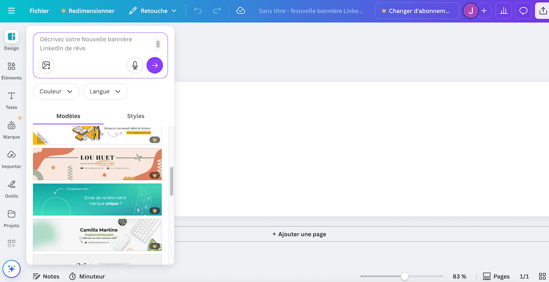549x282 pixels.
Task: Click the zoom level slider
Action: click(405, 277)
